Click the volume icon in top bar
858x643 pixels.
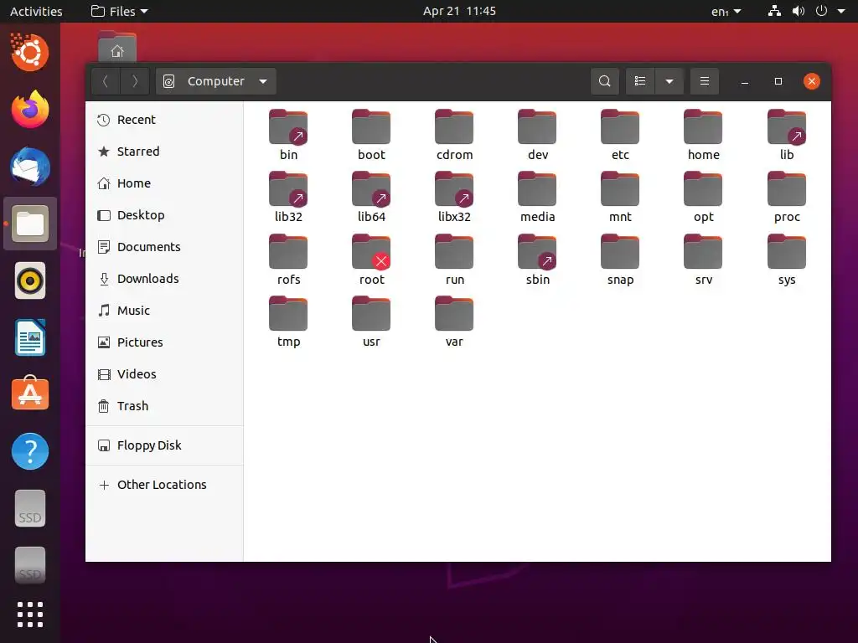[799, 11]
